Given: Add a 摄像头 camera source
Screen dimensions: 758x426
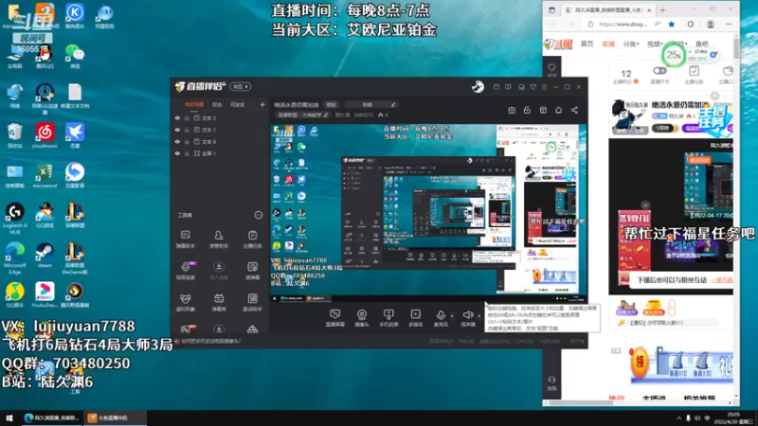Looking at the screenshot, I should [x=362, y=318].
